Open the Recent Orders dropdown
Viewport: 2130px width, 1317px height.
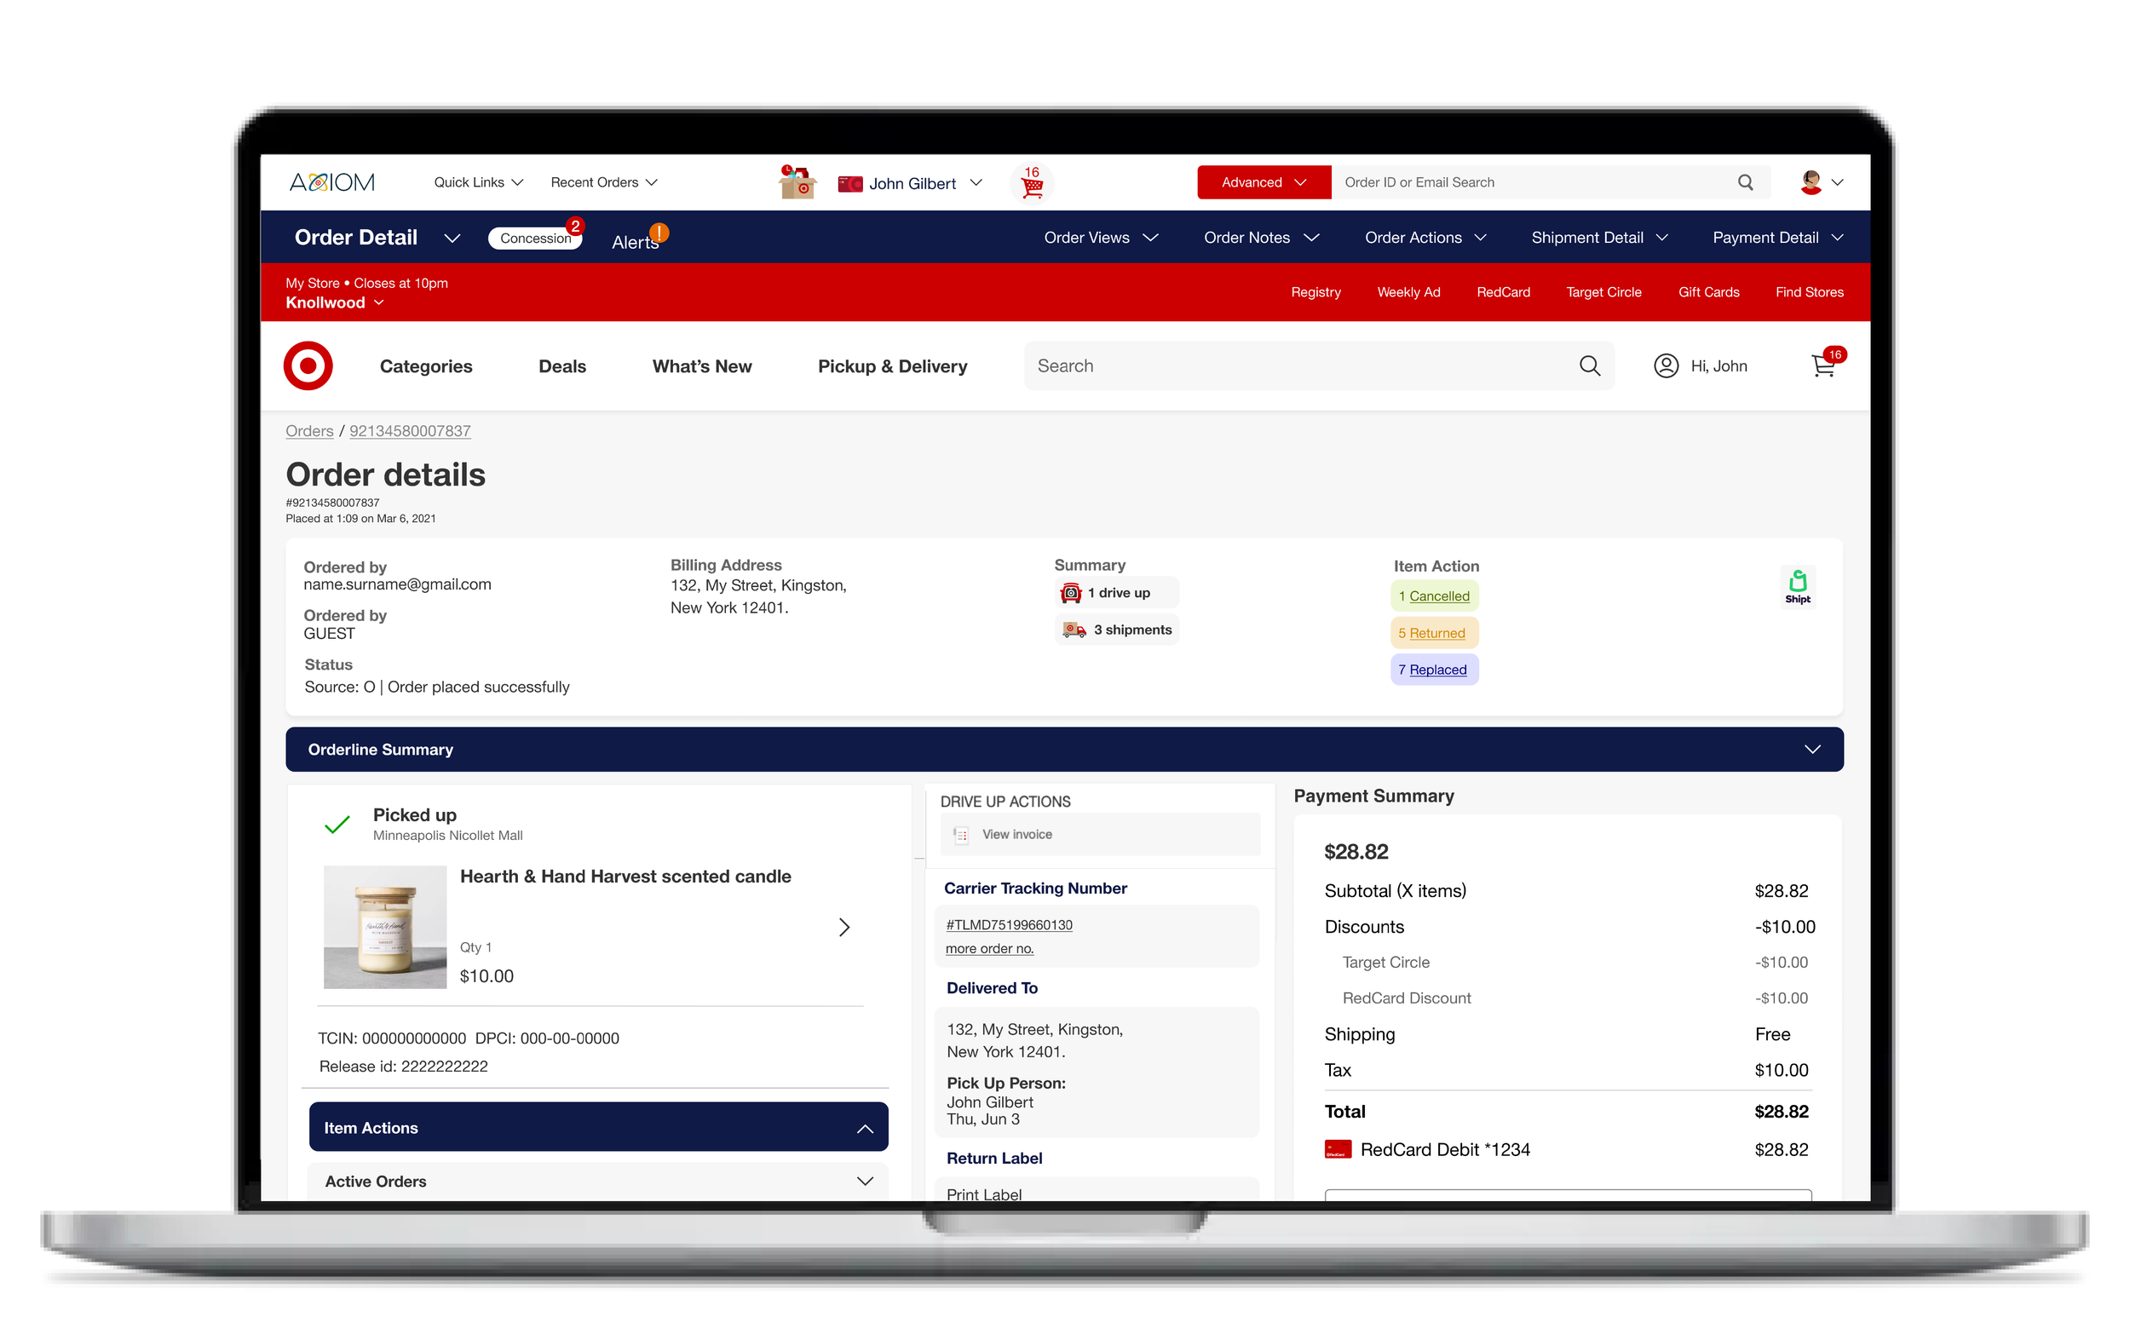click(x=604, y=182)
